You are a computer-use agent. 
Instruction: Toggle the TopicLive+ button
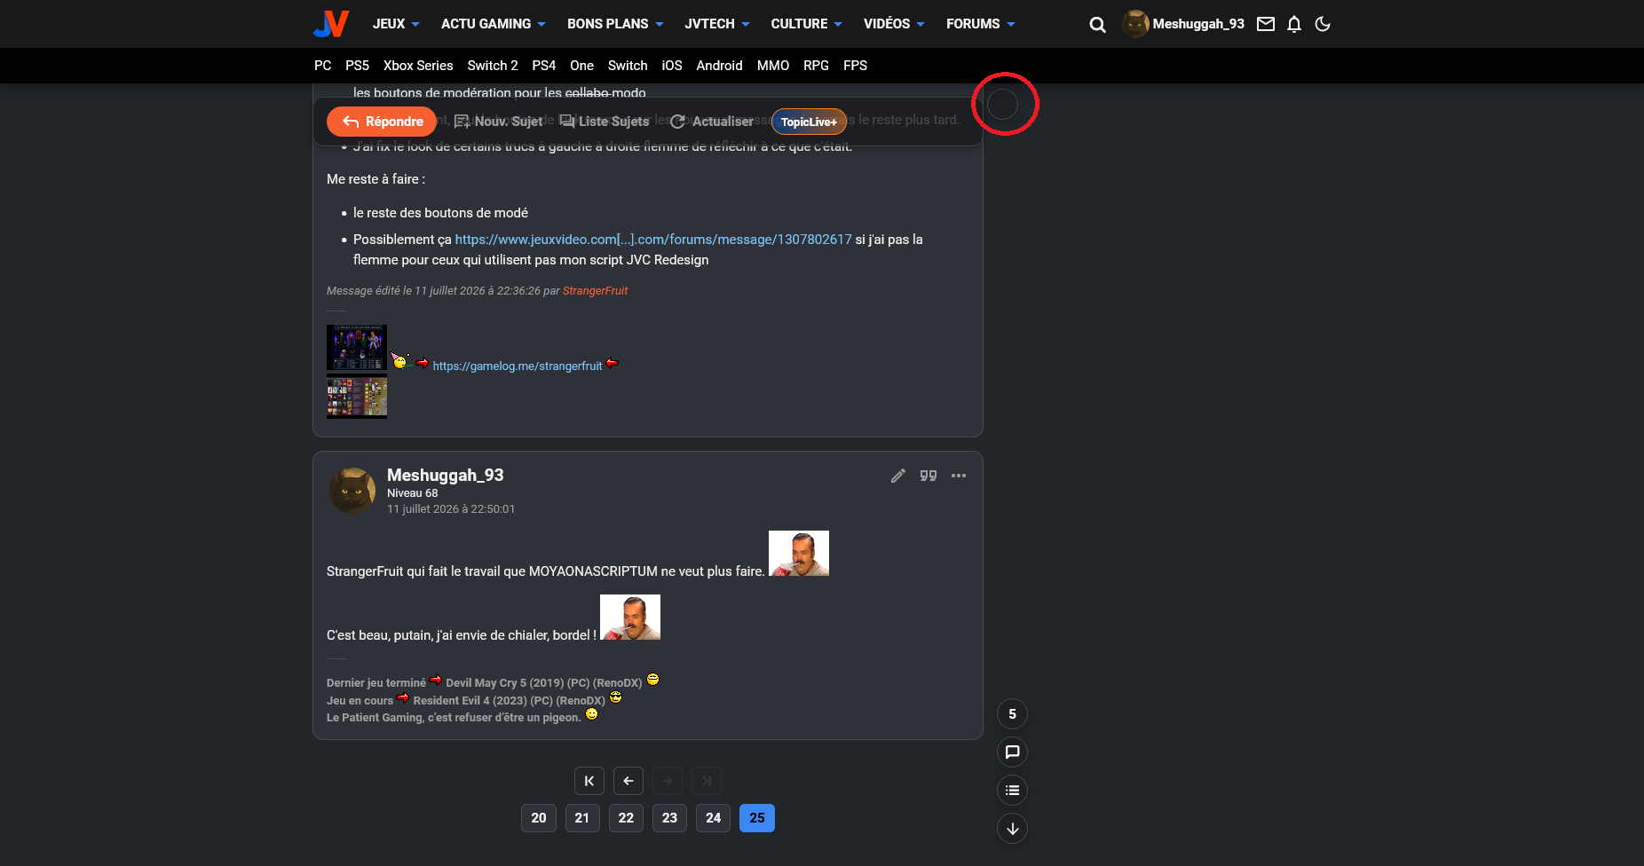point(809,122)
